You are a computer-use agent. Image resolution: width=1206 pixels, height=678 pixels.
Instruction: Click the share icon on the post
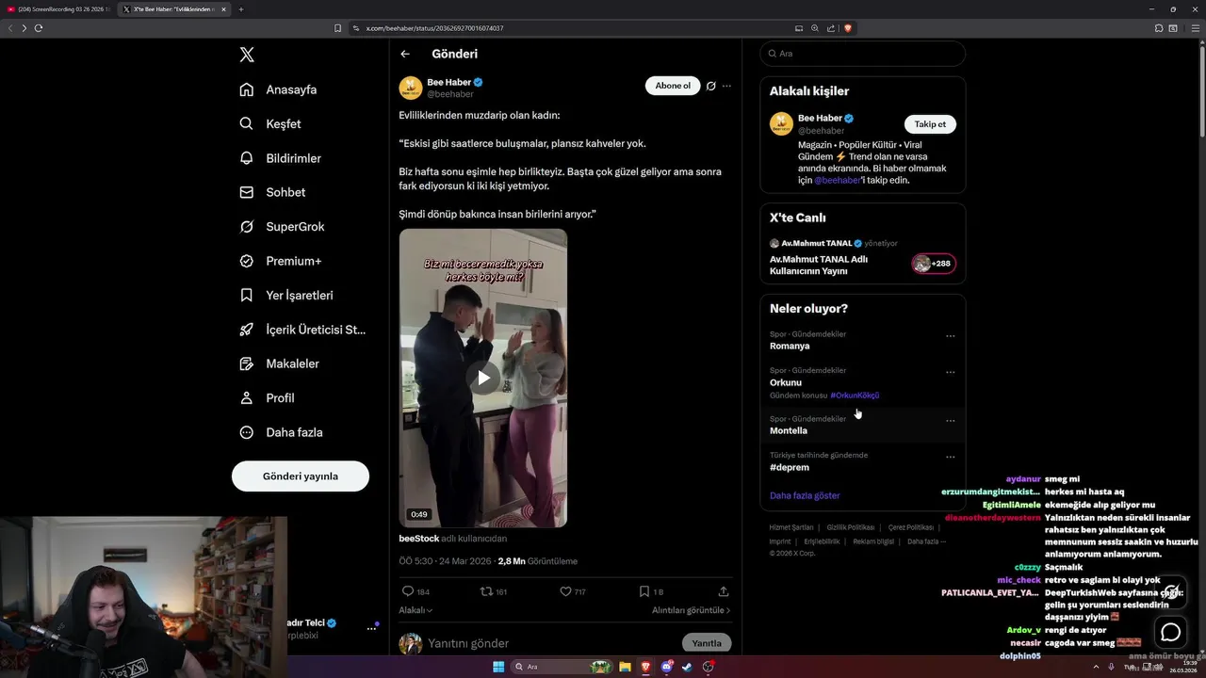(724, 591)
